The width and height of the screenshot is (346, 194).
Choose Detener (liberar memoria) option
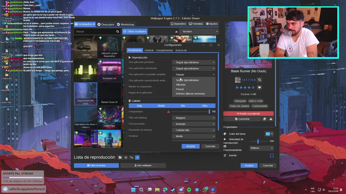coord(194,94)
